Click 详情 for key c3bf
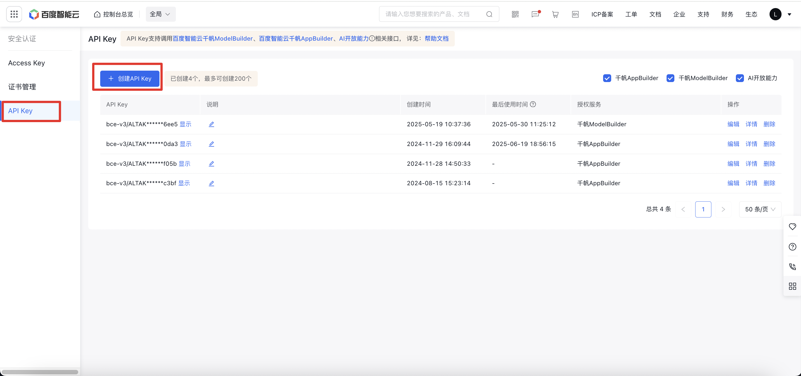The image size is (801, 376). (x=751, y=183)
